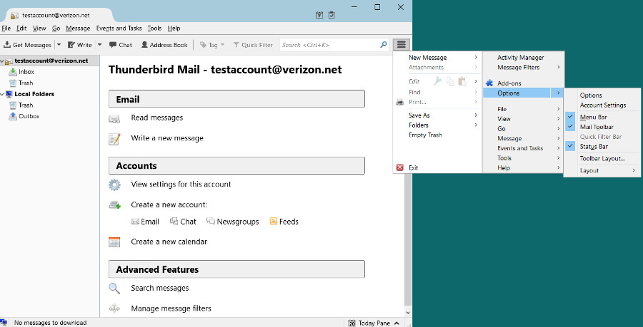Open the Write button dropdown arrow
This screenshot has height=327, width=643.
pos(99,45)
